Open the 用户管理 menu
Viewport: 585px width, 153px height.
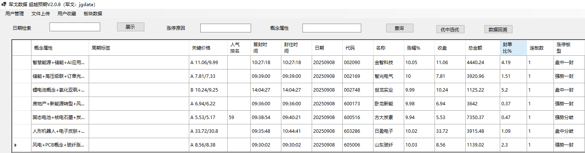pyautogui.click(x=15, y=14)
